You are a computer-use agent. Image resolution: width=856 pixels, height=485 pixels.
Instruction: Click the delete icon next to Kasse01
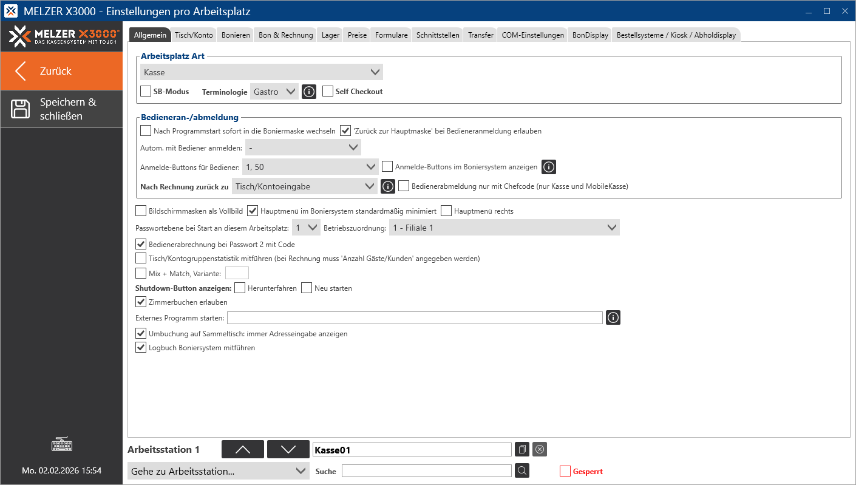[x=540, y=449]
